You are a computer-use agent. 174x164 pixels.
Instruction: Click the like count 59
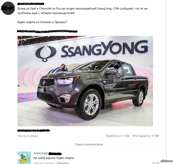157,136
